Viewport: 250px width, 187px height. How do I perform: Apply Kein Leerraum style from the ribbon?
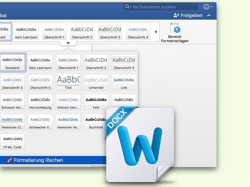click(26, 32)
